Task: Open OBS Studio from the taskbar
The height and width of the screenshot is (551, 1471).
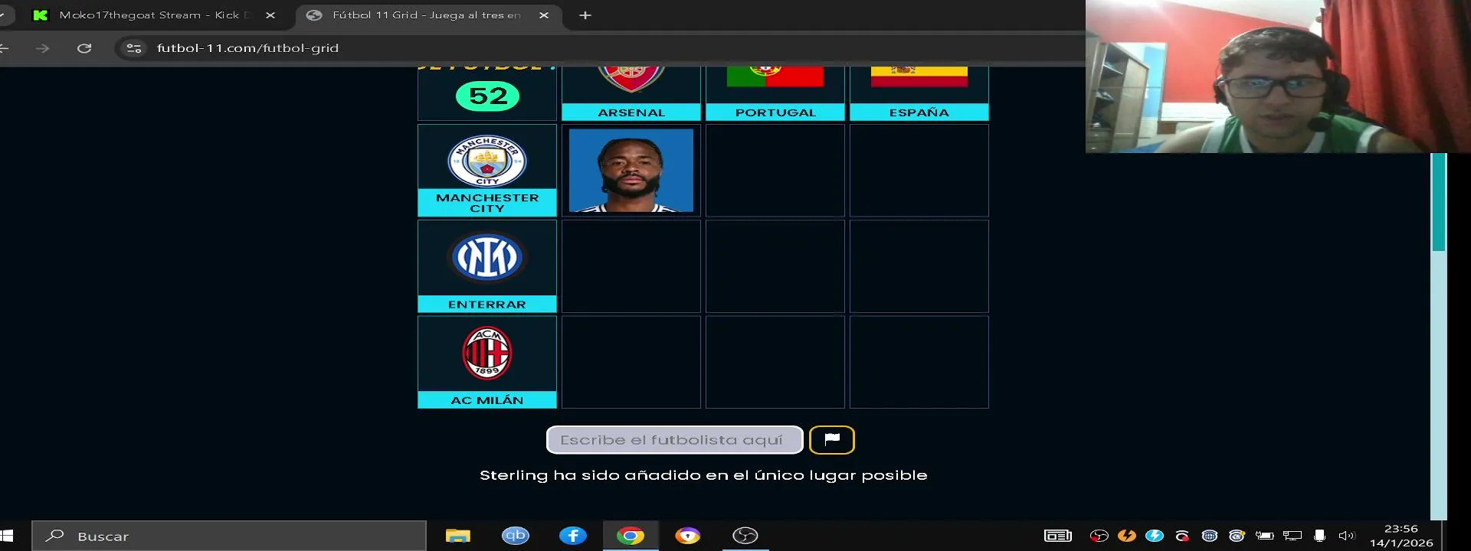Action: (x=745, y=536)
